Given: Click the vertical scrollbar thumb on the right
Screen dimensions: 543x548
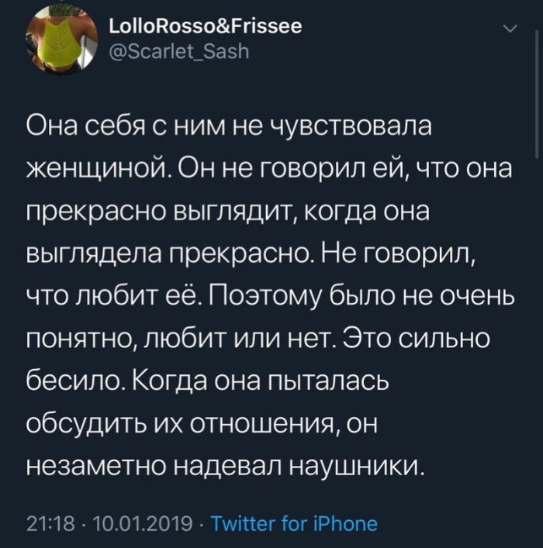Looking at the screenshot, I should pyautogui.click(x=537, y=95).
